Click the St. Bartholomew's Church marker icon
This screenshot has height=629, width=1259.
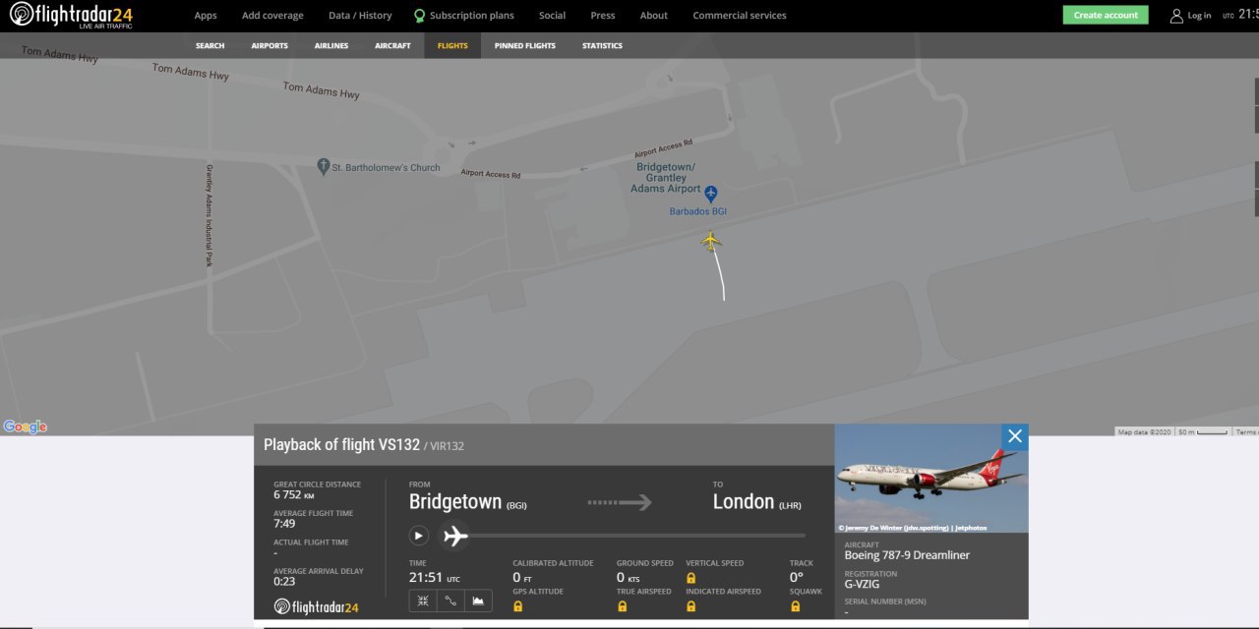(x=324, y=167)
